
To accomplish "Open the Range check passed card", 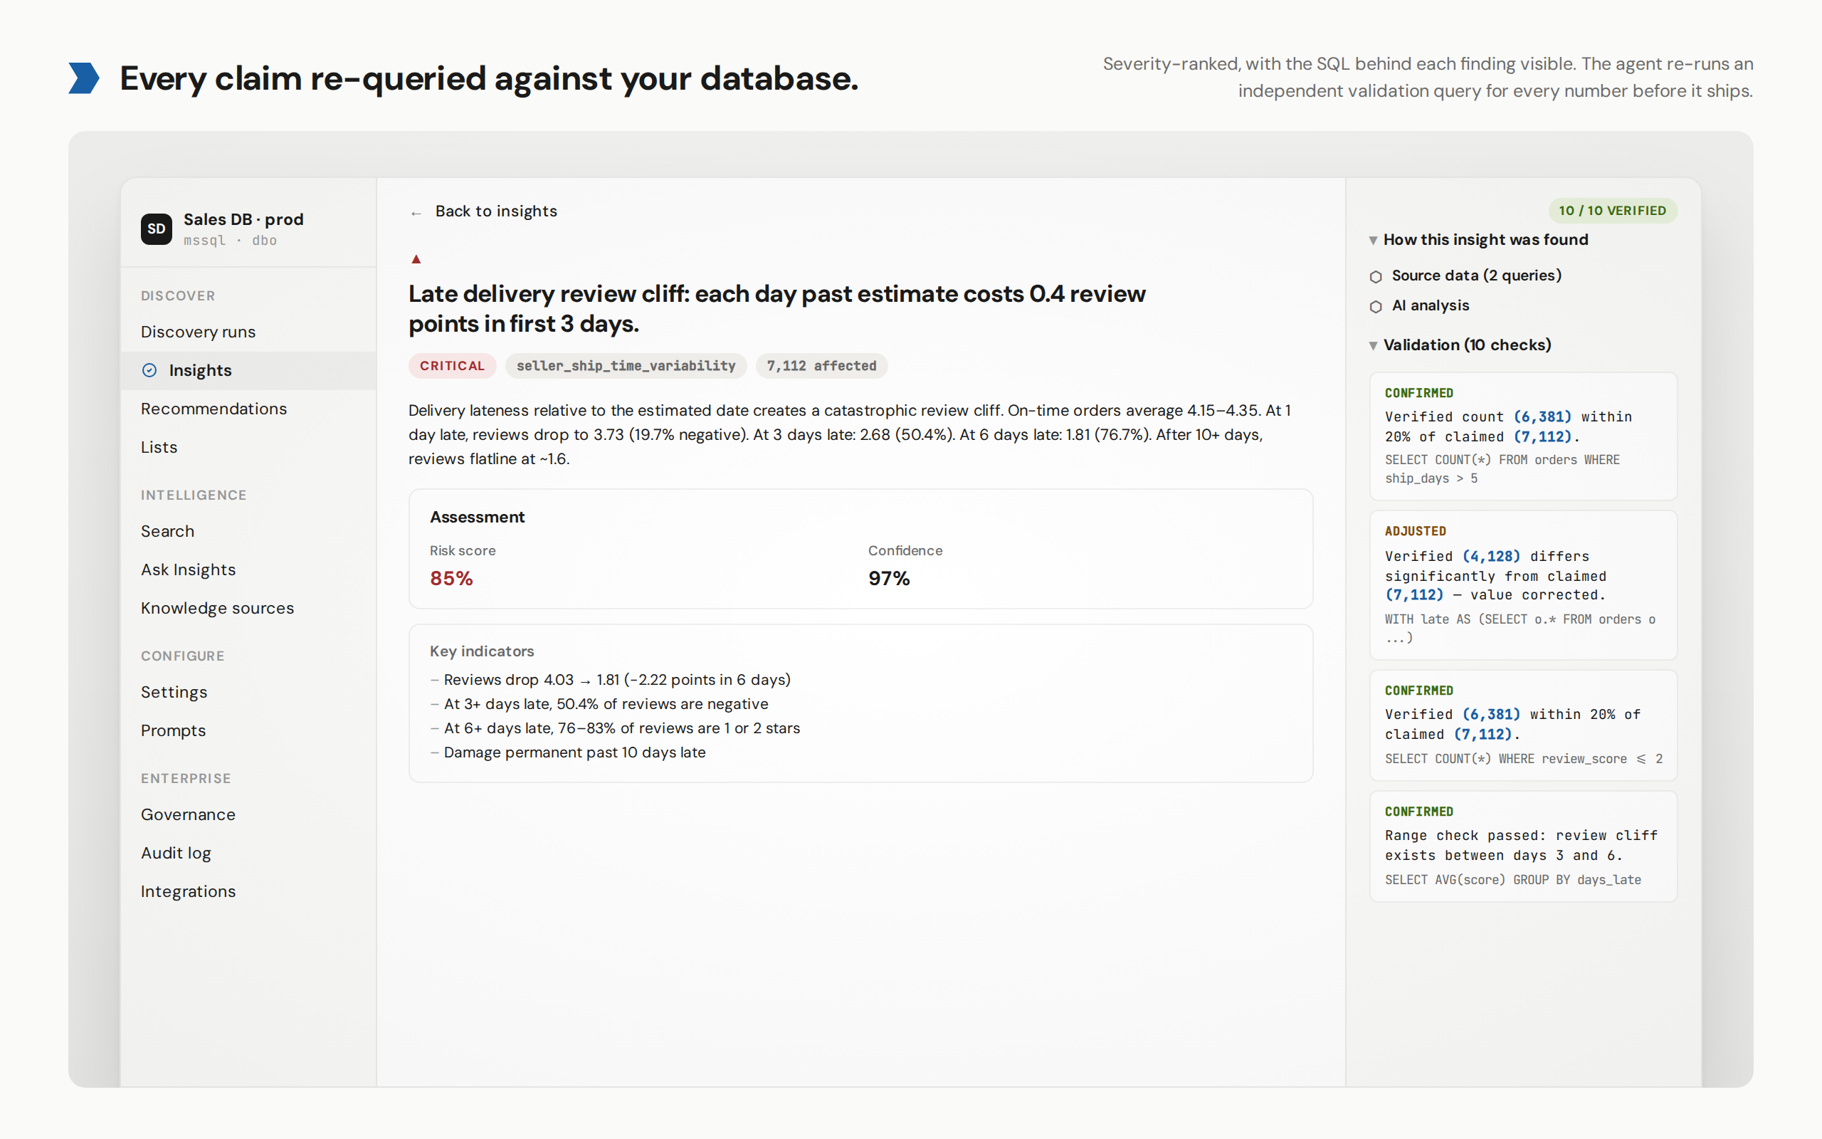I will click(1523, 846).
